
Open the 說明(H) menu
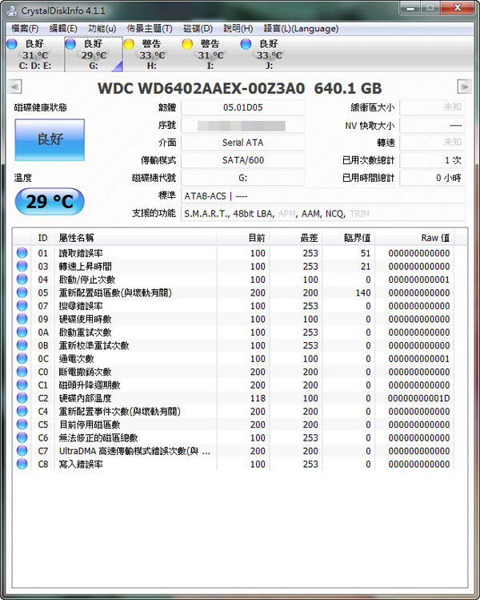(238, 29)
